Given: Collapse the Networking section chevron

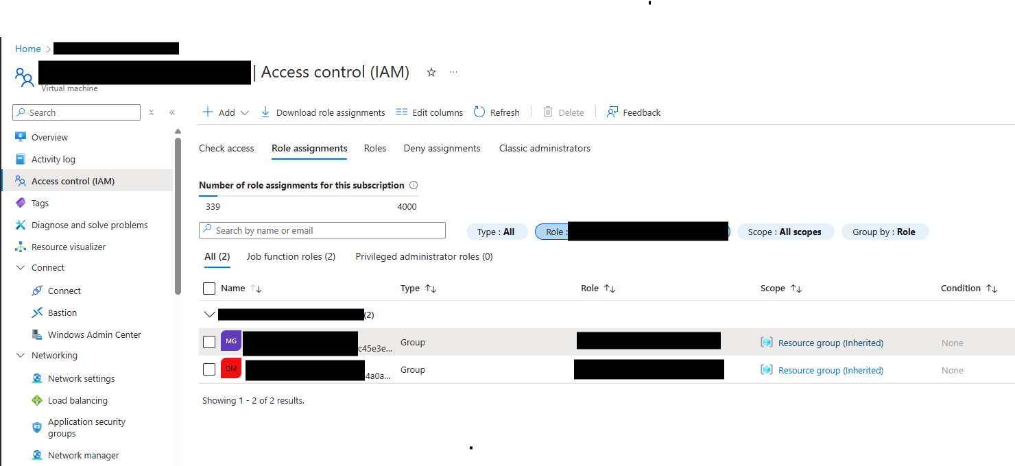Looking at the screenshot, I should (20, 356).
